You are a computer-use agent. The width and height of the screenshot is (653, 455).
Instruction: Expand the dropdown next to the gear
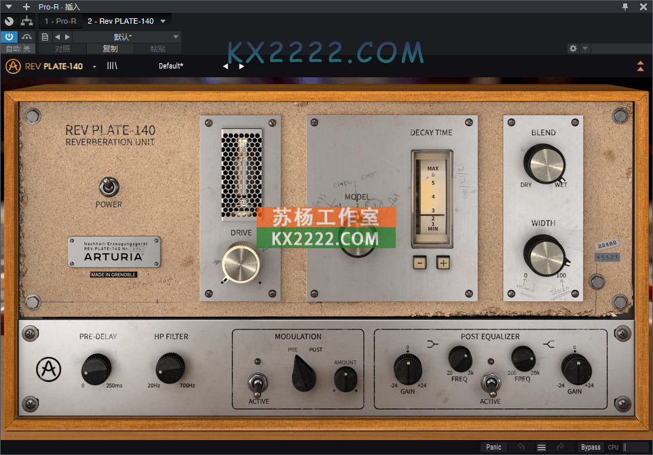(x=584, y=48)
